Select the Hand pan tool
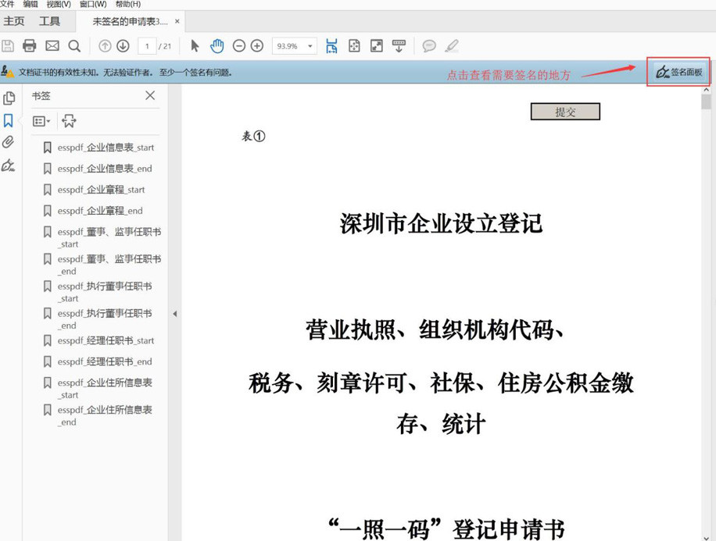716x541 pixels. tap(216, 46)
